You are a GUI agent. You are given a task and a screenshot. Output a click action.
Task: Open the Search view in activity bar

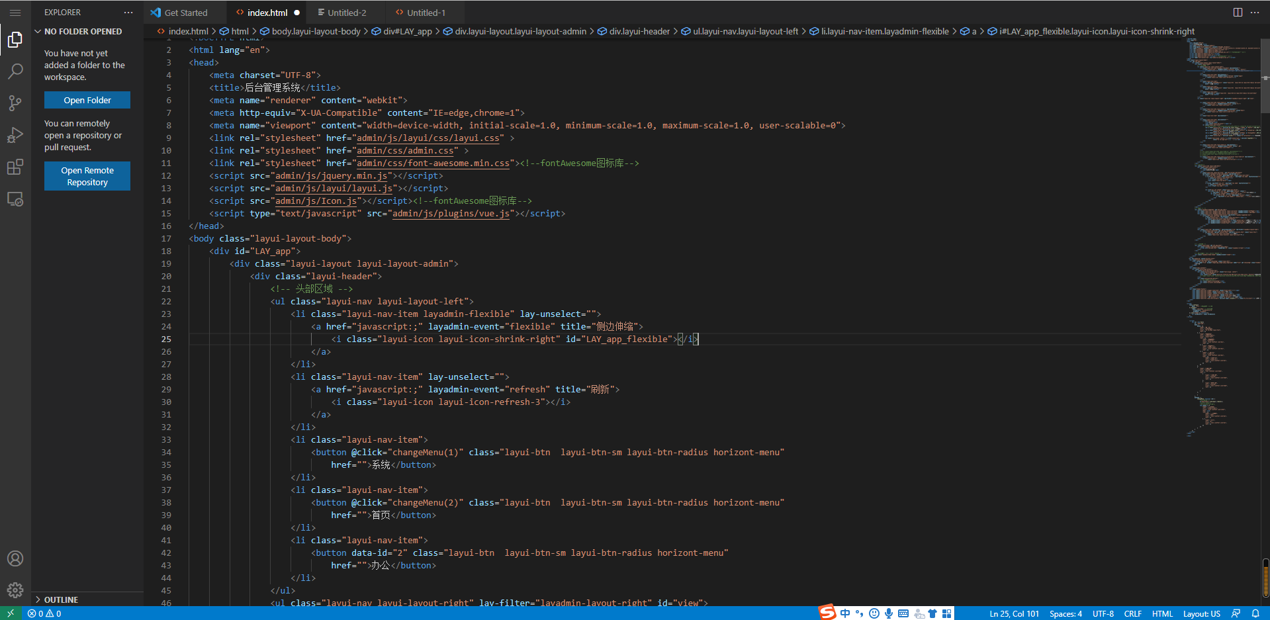click(15, 71)
